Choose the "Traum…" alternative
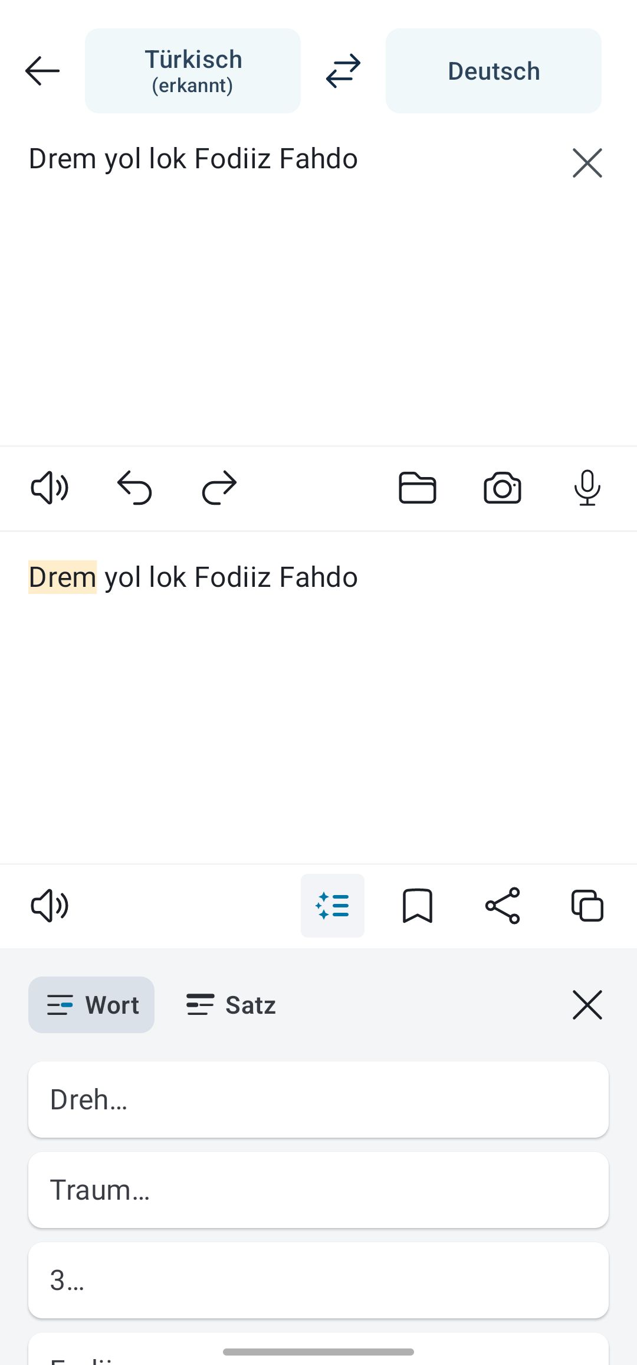637x1365 pixels. pos(318,1190)
